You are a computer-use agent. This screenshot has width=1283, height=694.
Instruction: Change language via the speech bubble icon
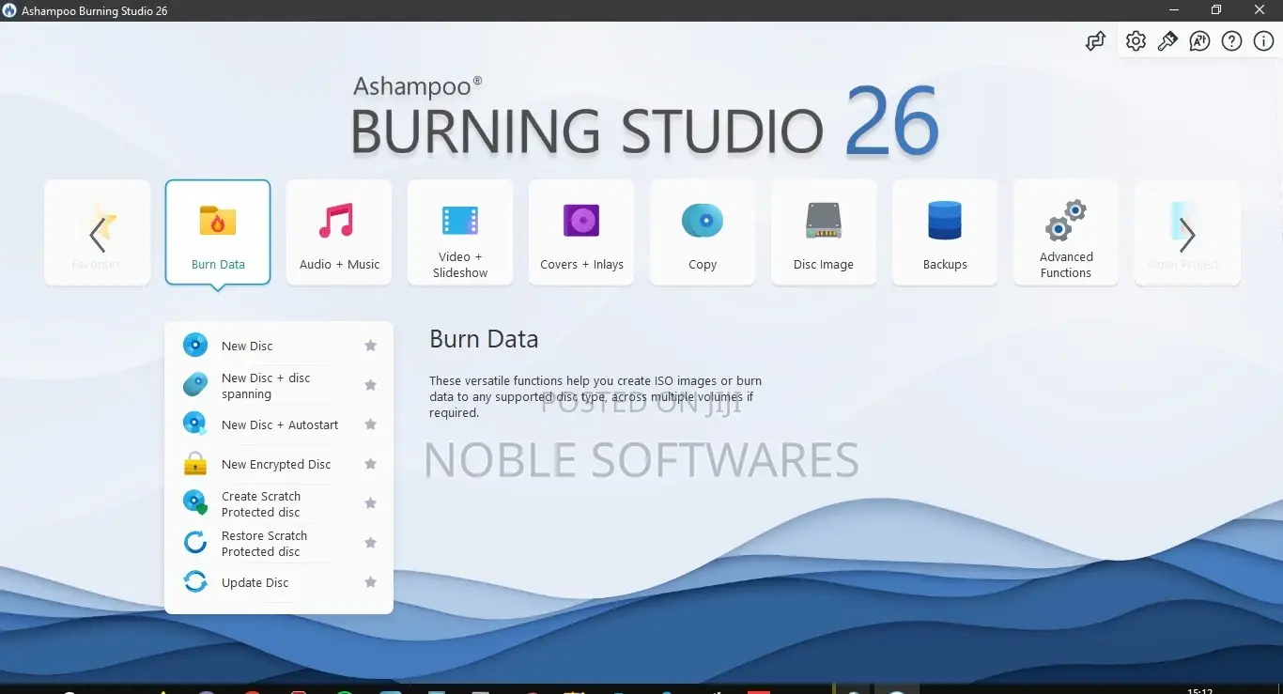pos(1199,41)
